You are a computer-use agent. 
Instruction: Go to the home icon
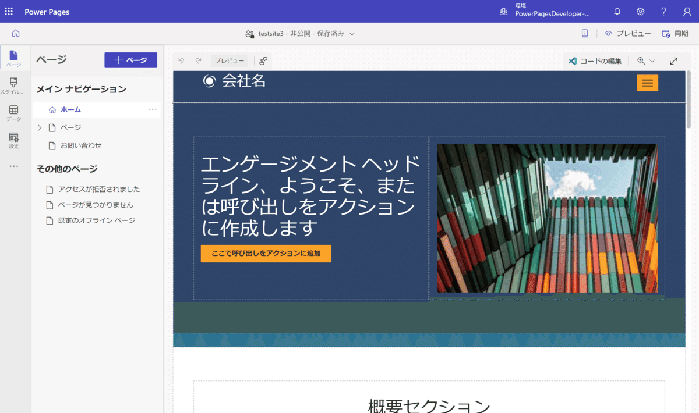pos(16,33)
